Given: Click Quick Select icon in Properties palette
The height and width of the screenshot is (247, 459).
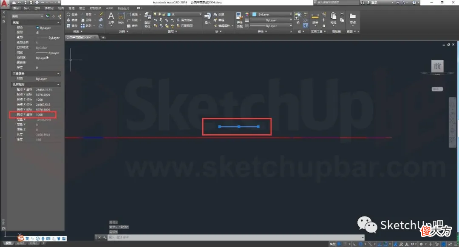Looking at the screenshot, I should [x=60, y=16].
